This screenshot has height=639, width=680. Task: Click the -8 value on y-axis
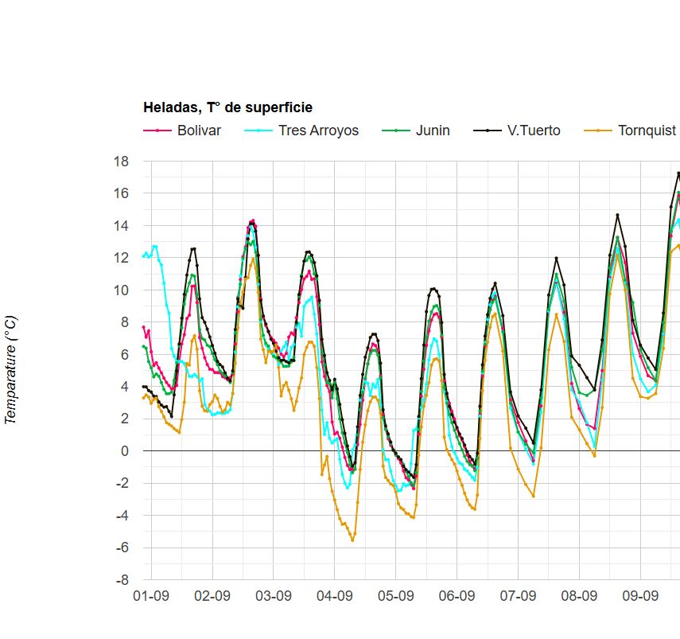[122, 580]
